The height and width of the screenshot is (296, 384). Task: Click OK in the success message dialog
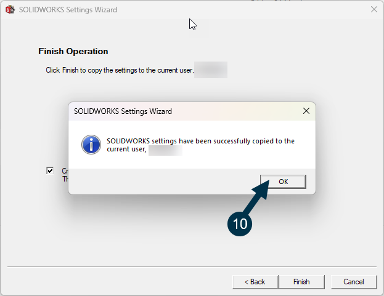tap(283, 182)
